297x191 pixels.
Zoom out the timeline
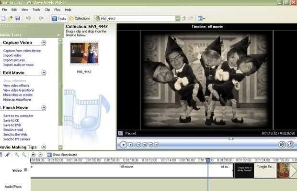[x=24, y=155]
